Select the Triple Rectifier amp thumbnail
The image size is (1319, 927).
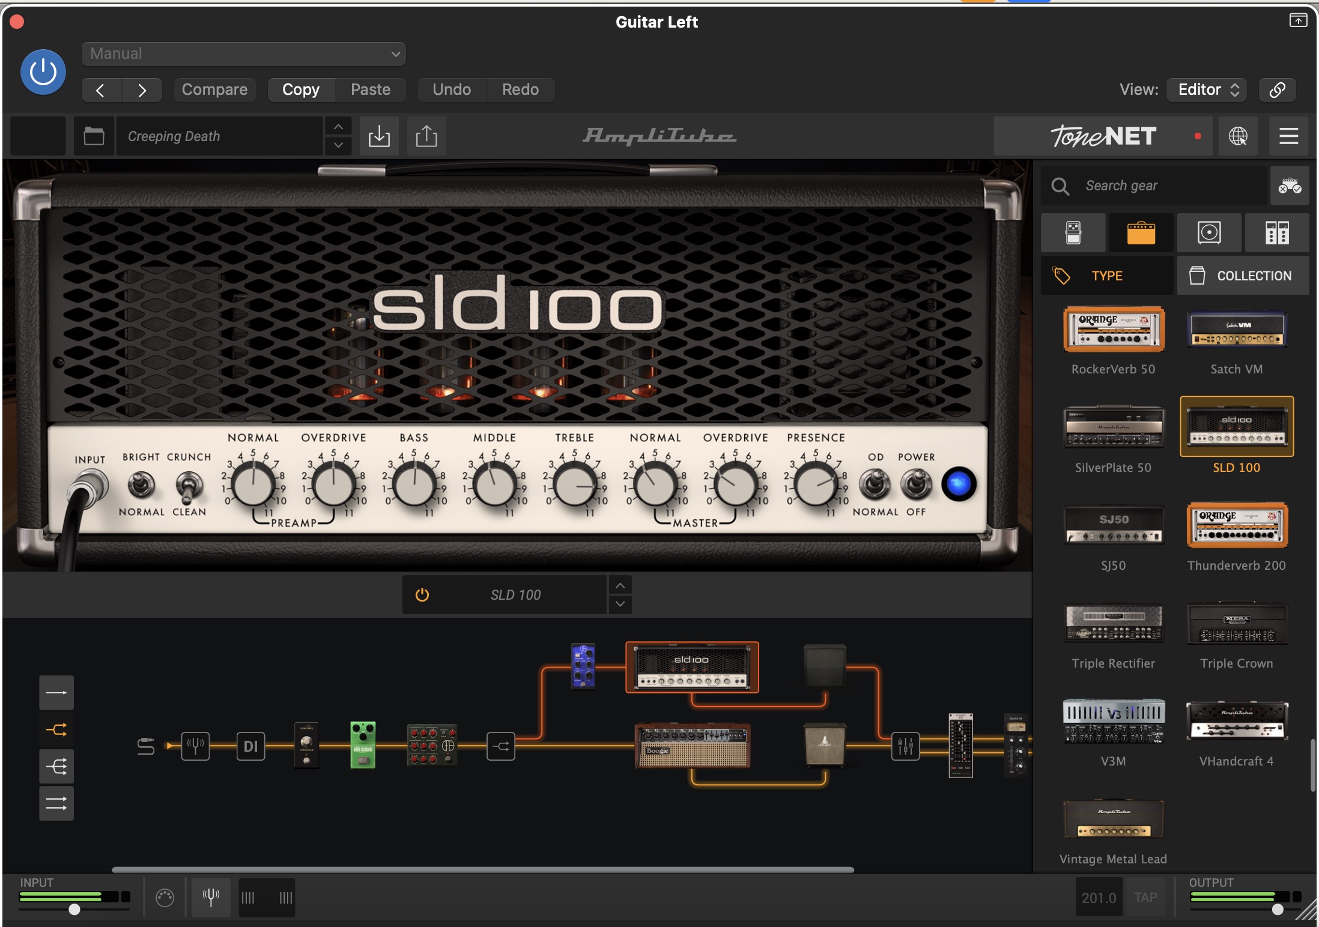(x=1114, y=624)
